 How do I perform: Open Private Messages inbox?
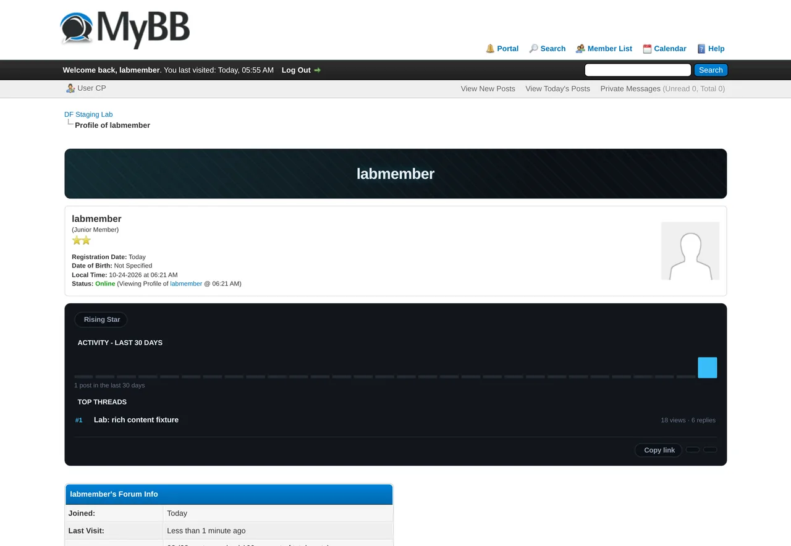click(x=630, y=89)
